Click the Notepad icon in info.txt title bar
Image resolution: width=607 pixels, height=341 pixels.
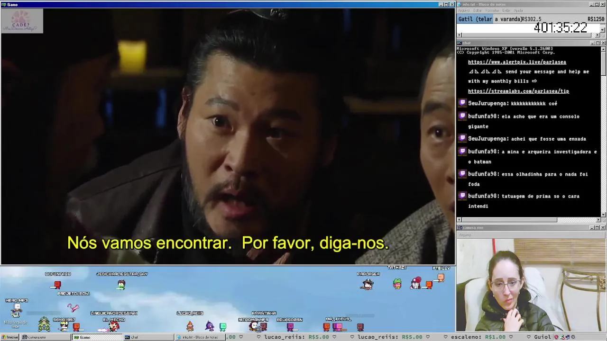[x=460, y=4]
